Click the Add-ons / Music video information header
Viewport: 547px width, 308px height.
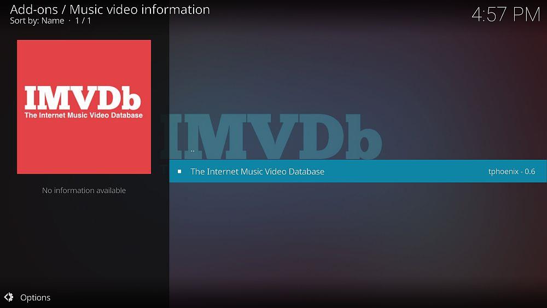(110, 9)
